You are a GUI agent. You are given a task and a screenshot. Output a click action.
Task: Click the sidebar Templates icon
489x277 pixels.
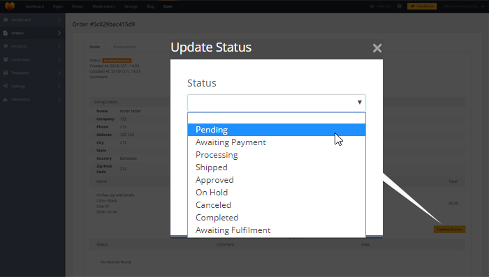point(6,73)
